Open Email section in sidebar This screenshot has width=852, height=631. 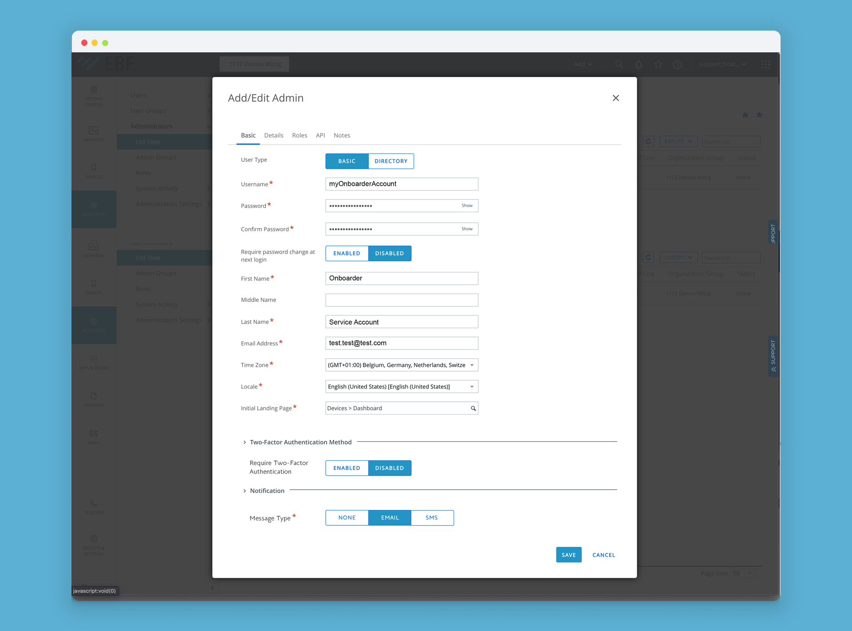tap(94, 437)
